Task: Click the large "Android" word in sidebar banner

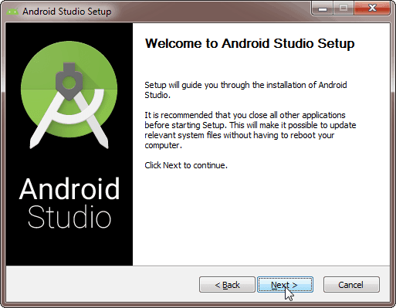Action: coord(69,189)
